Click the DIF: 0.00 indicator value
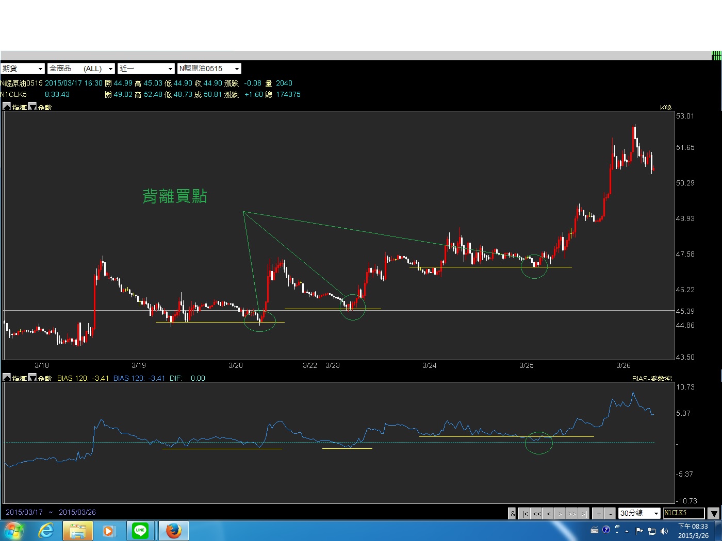This screenshot has width=722, height=541. 187,378
